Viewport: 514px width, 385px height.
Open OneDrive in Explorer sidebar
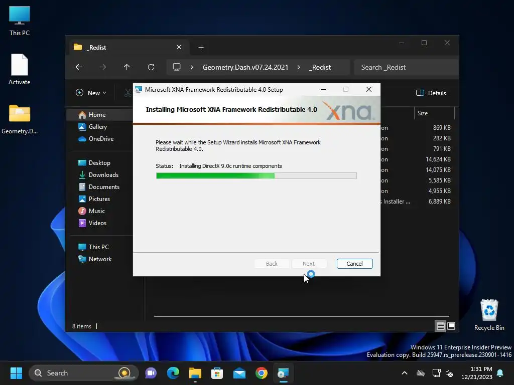(100, 139)
